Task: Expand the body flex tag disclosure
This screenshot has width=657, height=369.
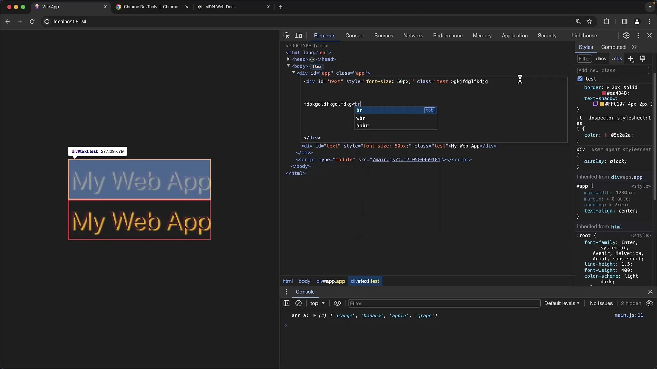Action: [288, 66]
